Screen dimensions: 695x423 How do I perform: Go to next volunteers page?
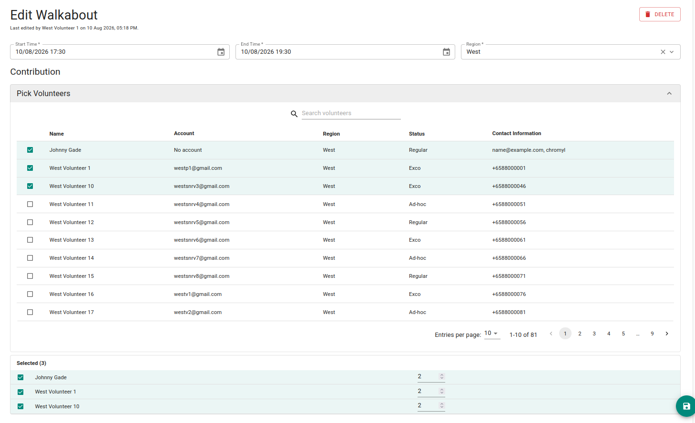click(x=667, y=334)
